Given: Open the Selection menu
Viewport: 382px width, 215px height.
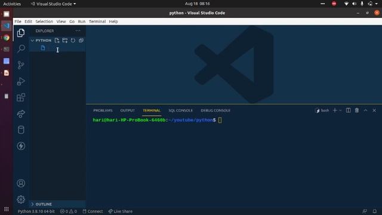Looking at the screenshot, I should 44,21.
